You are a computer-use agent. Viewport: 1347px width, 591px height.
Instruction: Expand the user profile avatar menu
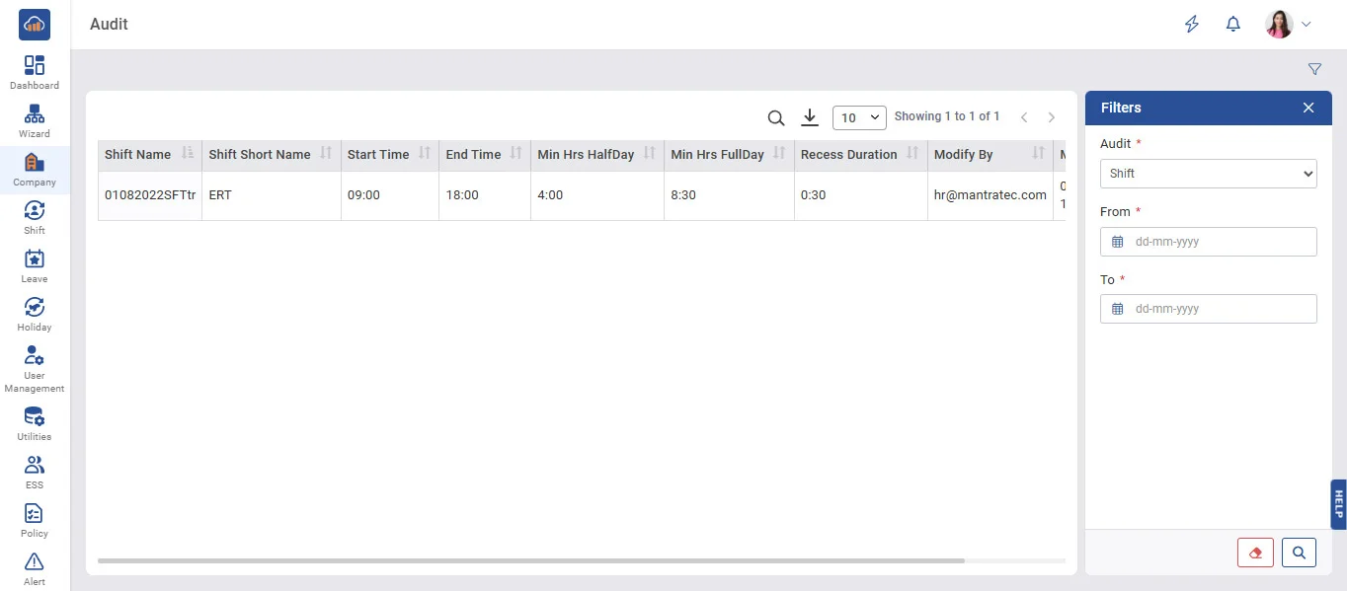click(1288, 25)
